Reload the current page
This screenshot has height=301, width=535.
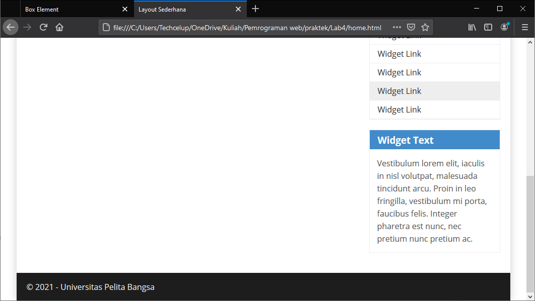43,27
